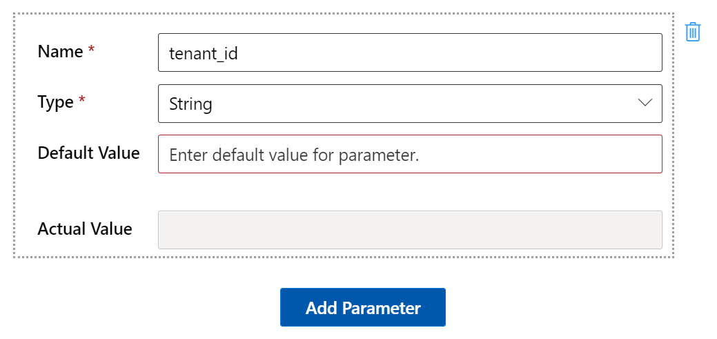Click blank area left of Add Parameter

point(138,307)
